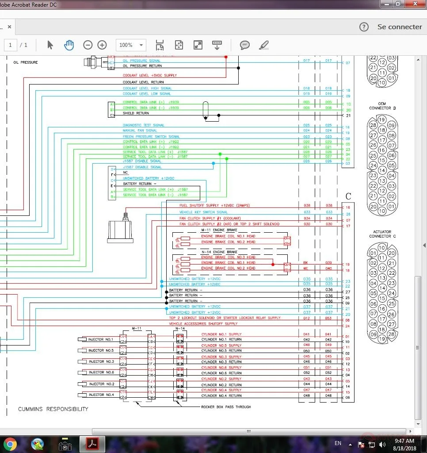Open the Action Center flag icon
The image size is (427, 453).
361,445
